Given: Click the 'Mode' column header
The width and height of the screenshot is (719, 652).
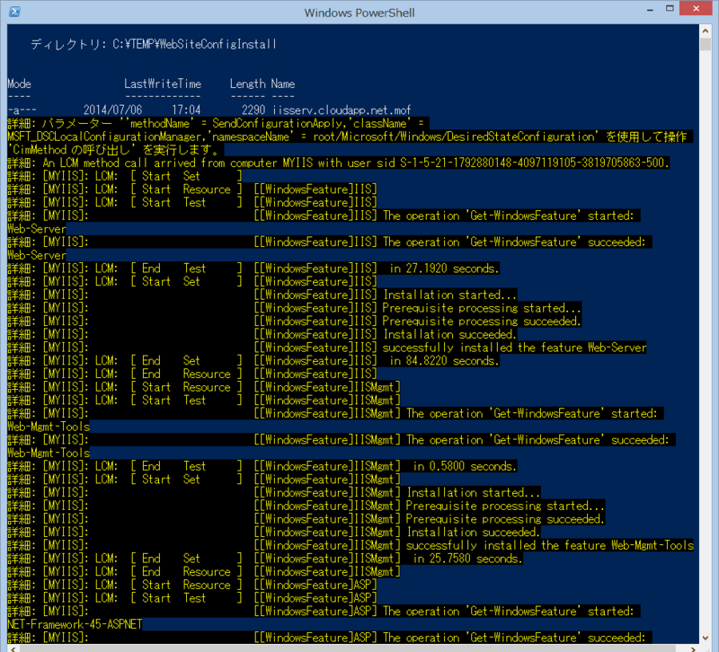Looking at the screenshot, I should point(19,84).
